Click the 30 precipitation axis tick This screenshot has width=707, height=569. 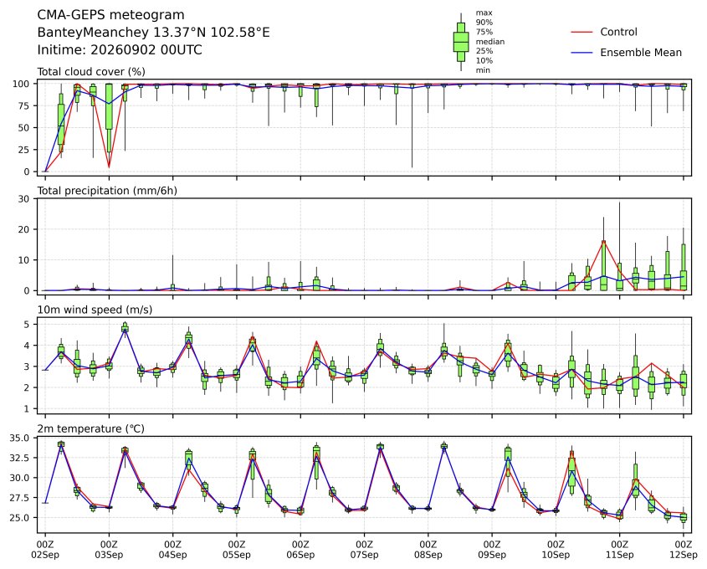(24, 199)
